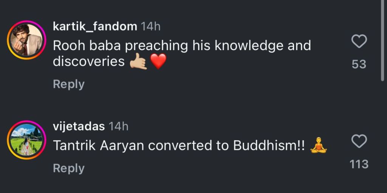Select the "Rooh baba preaching" comment text
The image size is (387, 193).
(181, 46)
